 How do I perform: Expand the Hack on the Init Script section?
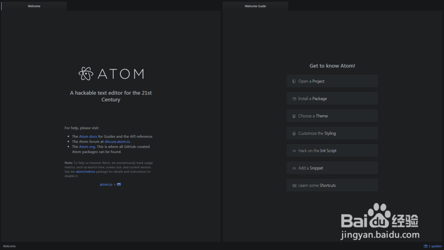point(332,151)
